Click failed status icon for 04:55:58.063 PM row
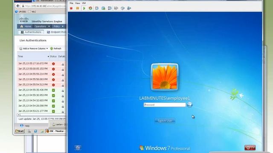Viewport: 273px width, 153px height. point(53,79)
